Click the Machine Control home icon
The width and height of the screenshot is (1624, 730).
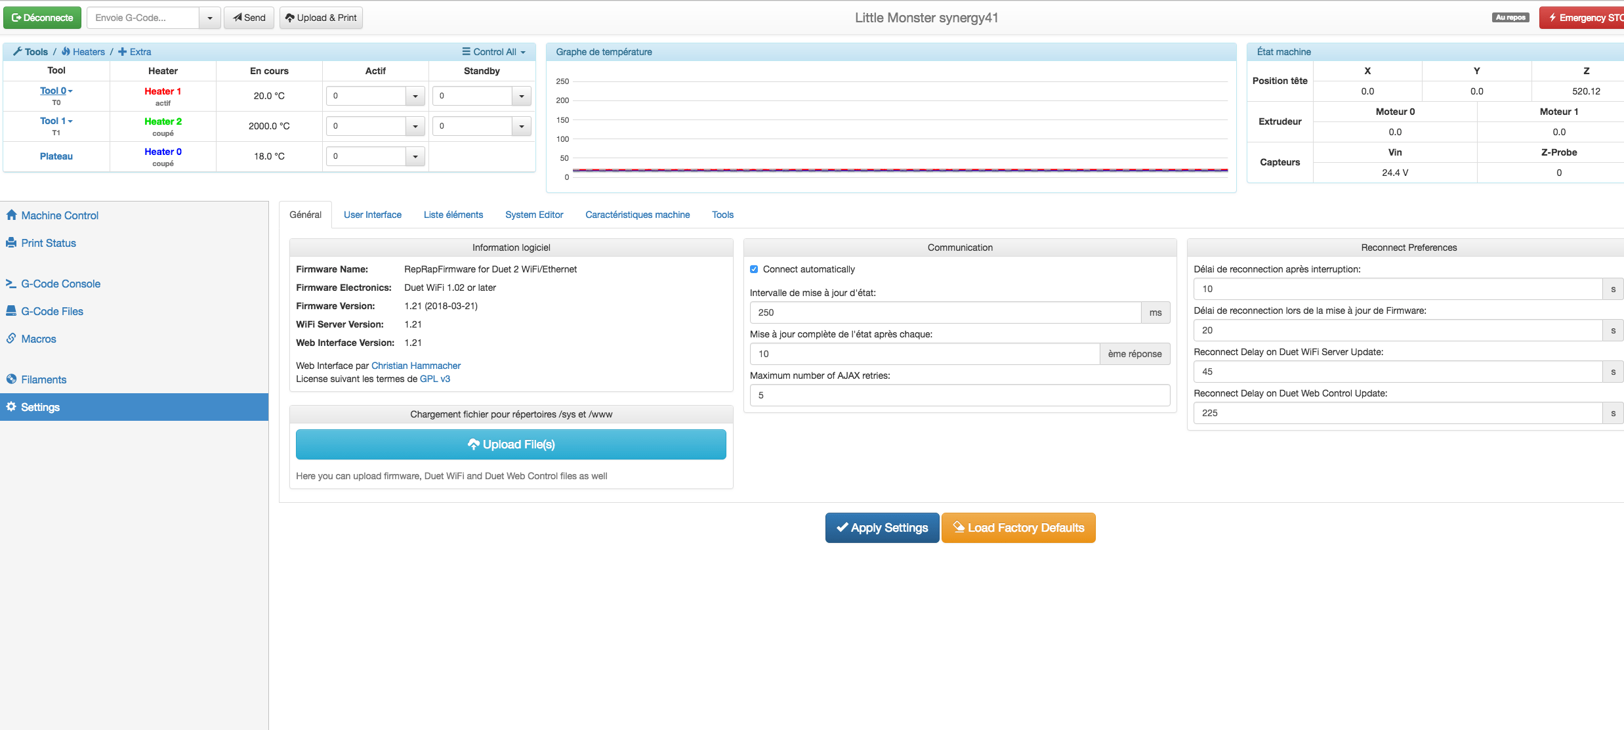click(11, 215)
